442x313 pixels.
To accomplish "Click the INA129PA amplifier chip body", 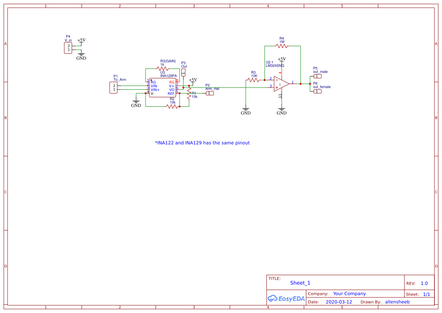I will [162, 88].
